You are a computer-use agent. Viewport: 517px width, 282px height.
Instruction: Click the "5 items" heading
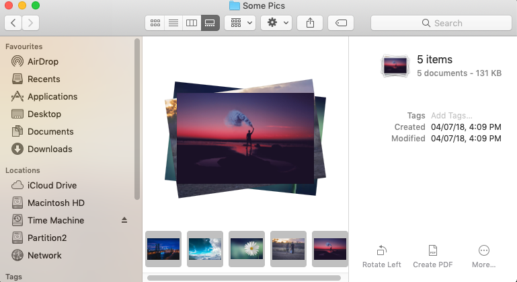434,59
